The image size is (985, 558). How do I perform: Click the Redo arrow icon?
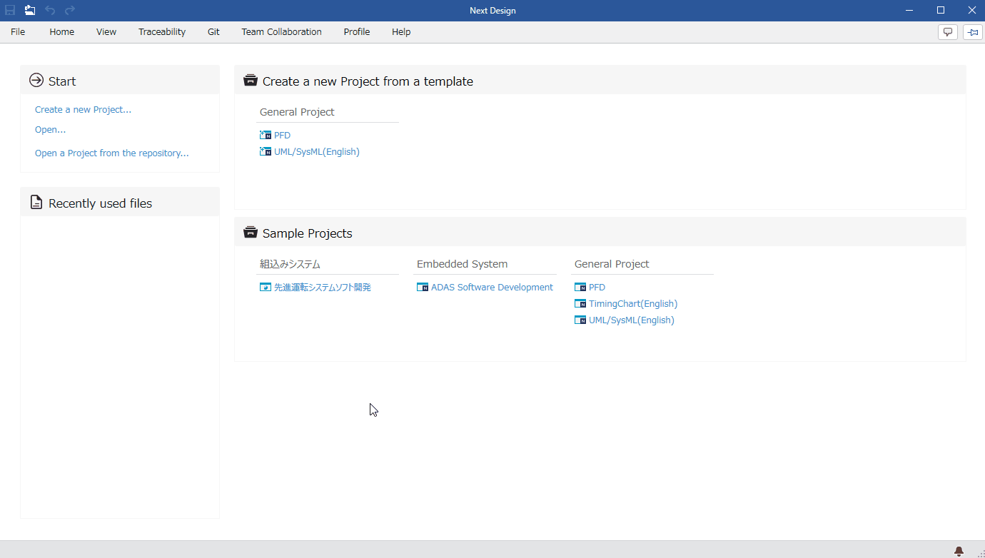click(x=70, y=10)
